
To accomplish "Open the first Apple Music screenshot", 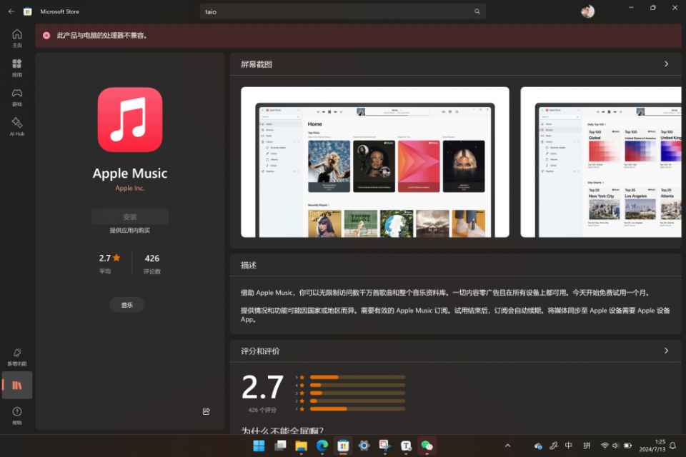I will (375, 162).
